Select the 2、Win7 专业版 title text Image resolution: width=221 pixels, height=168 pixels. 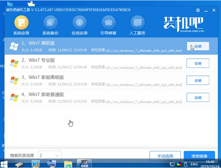pyautogui.click(x=38, y=60)
